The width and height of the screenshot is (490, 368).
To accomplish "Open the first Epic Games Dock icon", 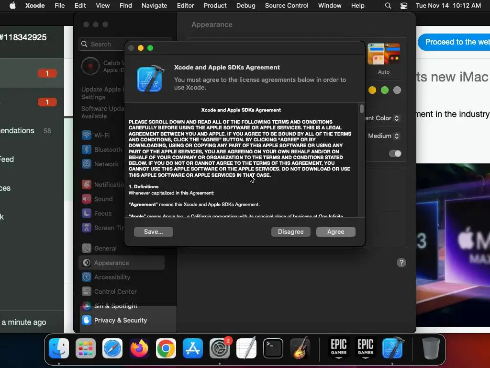I will point(339,348).
